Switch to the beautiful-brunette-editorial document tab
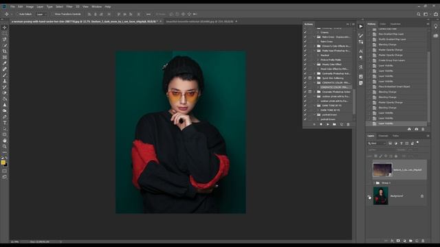The image size is (440, 247). (x=200, y=21)
